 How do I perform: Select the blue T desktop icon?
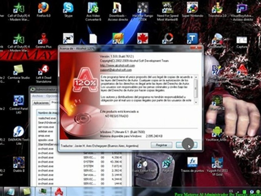[x=192, y=38]
